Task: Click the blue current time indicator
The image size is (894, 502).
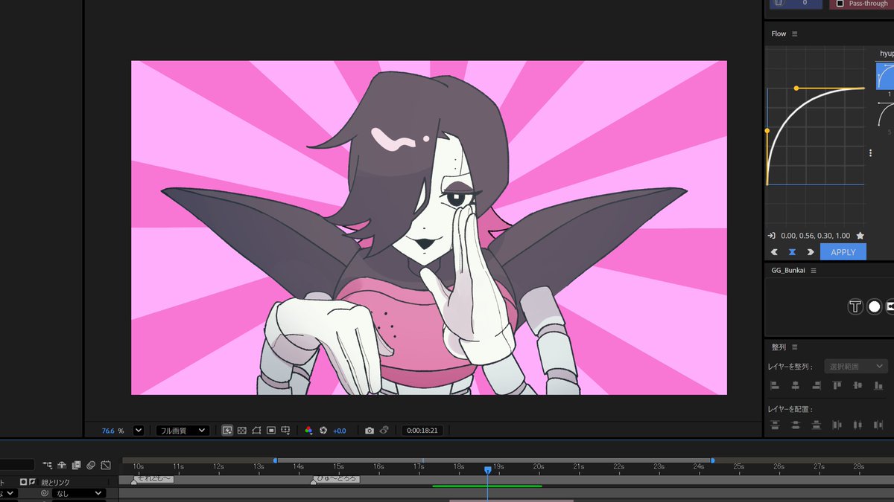Action: click(x=488, y=470)
